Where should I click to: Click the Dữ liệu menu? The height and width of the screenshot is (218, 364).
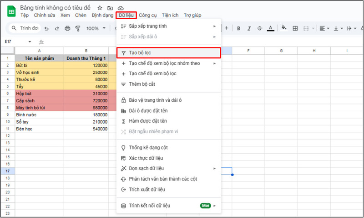point(126,16)
